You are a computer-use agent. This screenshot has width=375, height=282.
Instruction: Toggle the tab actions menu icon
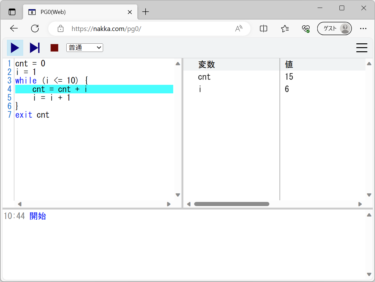12,12
